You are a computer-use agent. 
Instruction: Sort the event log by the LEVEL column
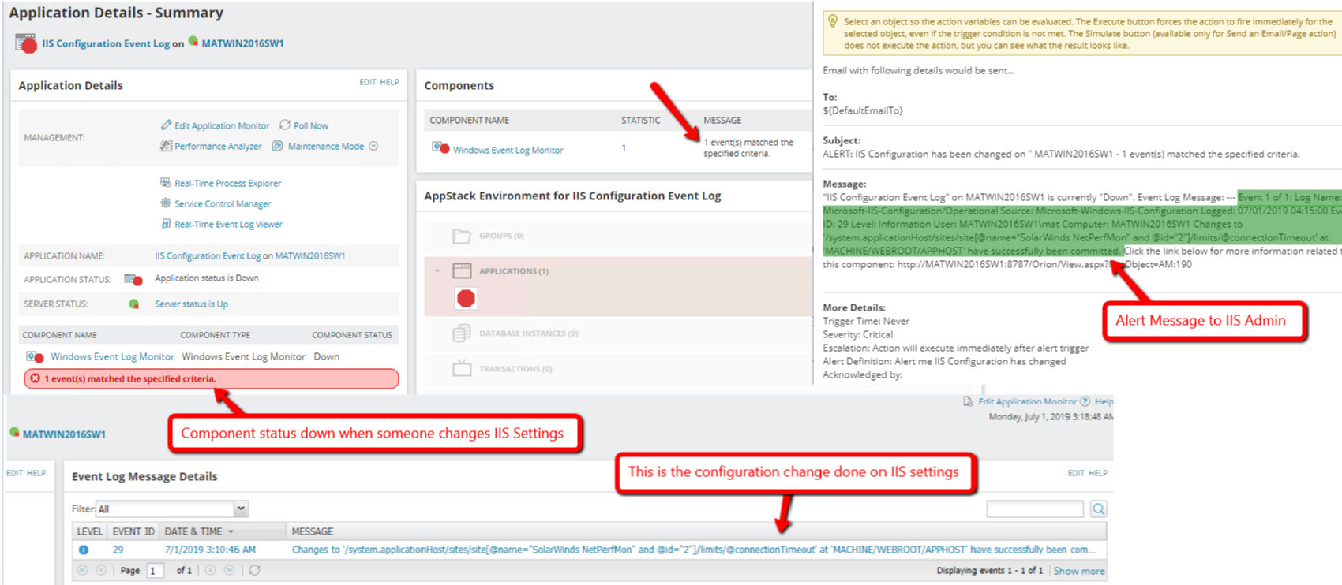[x=89, y=531]
